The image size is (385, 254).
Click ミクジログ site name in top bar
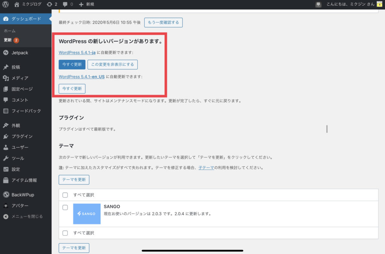[x=32, y=4]
